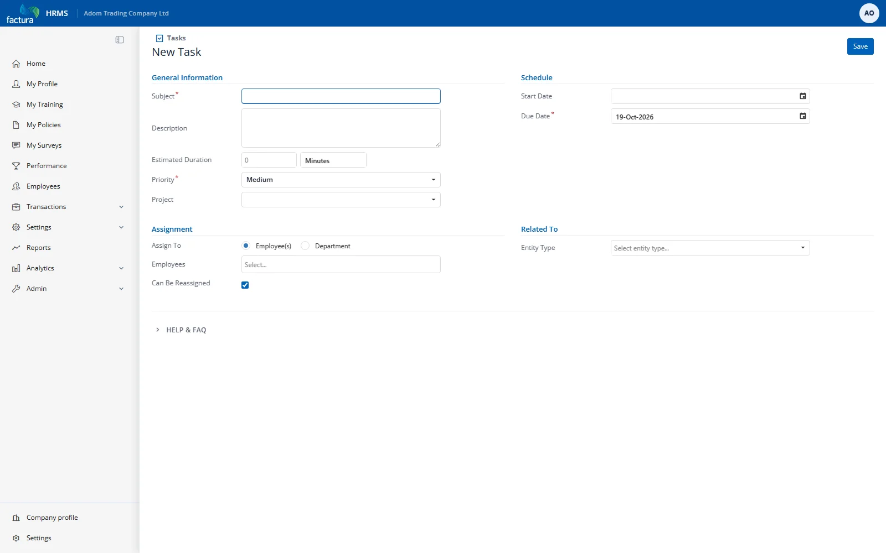Click the Estimated Duration number field
The height and width of the screenshot is (553, 886).
click(269, 160)
